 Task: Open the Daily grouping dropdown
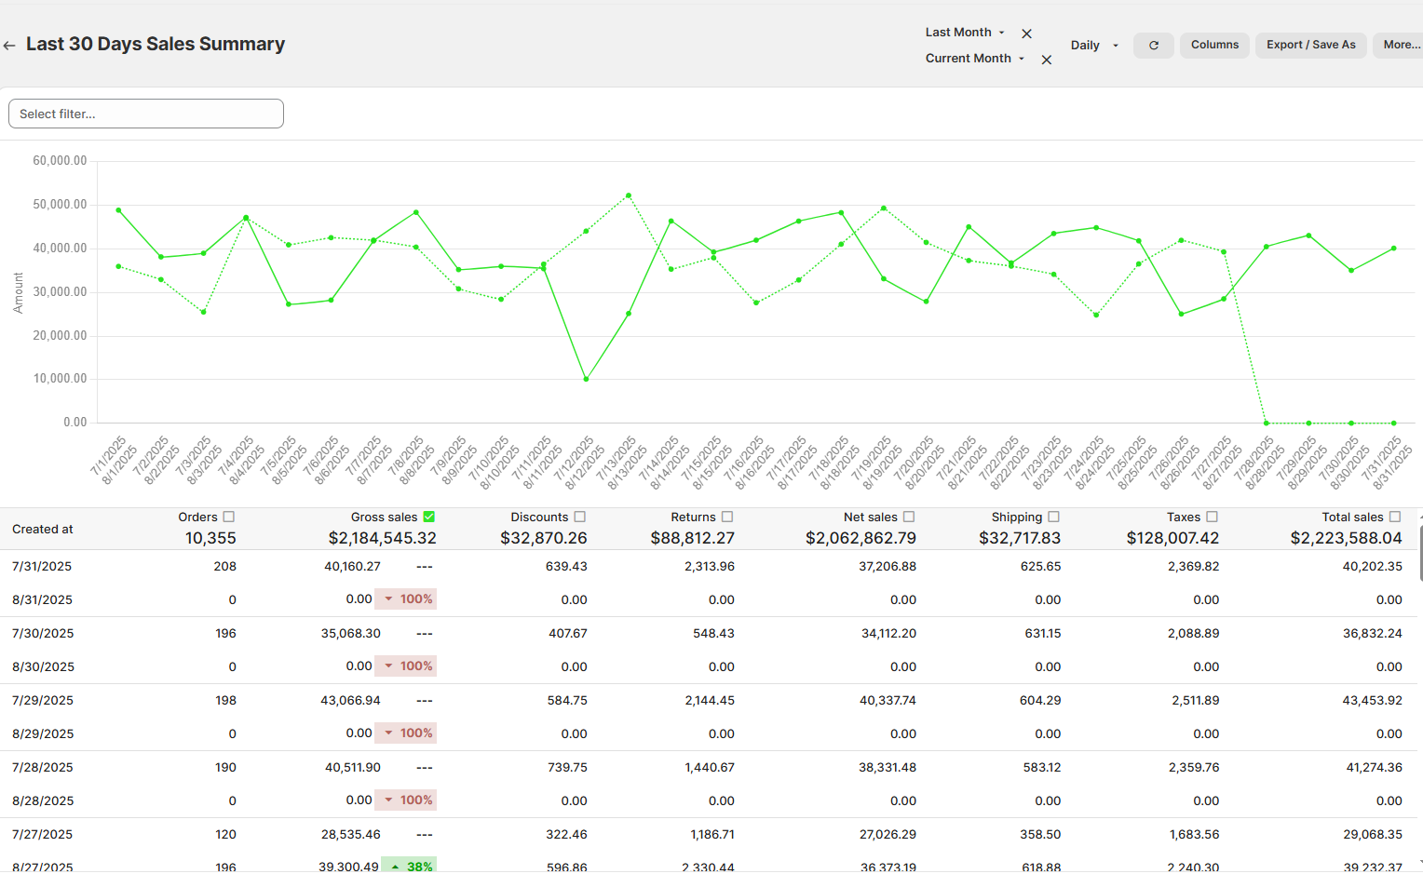(1093, 46)
